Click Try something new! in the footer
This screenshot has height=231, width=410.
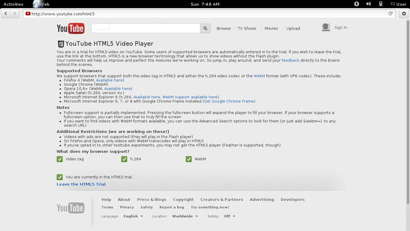tap(210, 207)
